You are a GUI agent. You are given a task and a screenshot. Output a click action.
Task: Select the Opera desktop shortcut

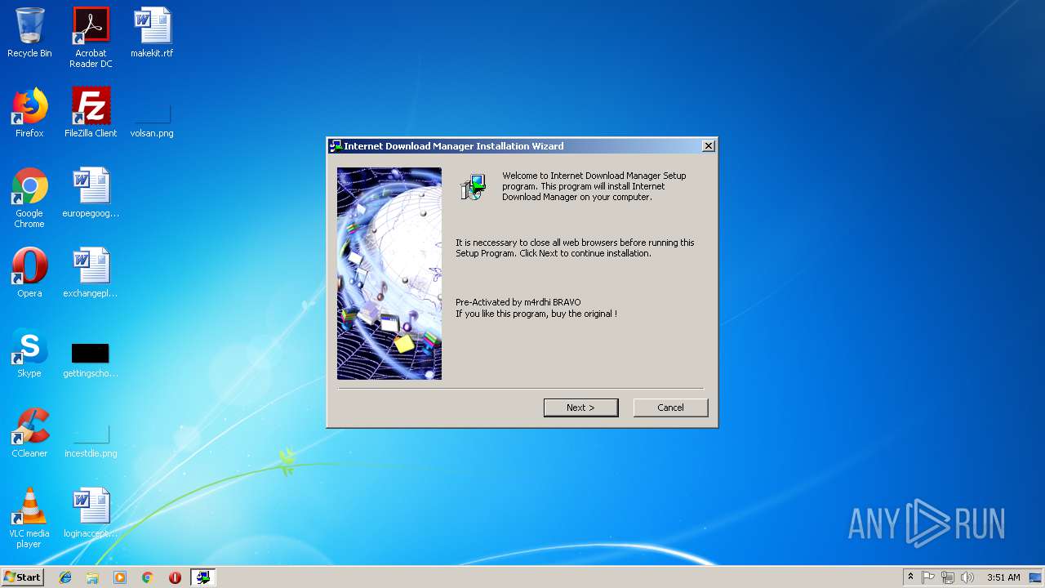pos(29,273)
